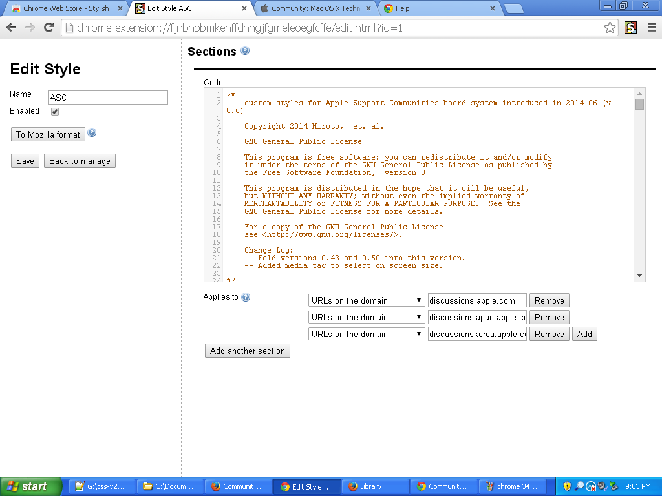Image resolution: width=662 pixels, height=496 pixels.
Task: Click the security shield tray icon
Action: click(x=567, y=486)
